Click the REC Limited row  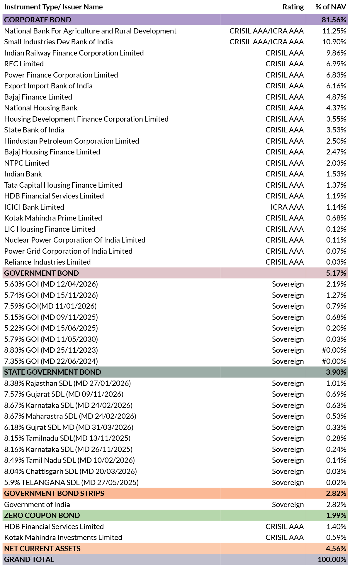(x=175, y=64)
